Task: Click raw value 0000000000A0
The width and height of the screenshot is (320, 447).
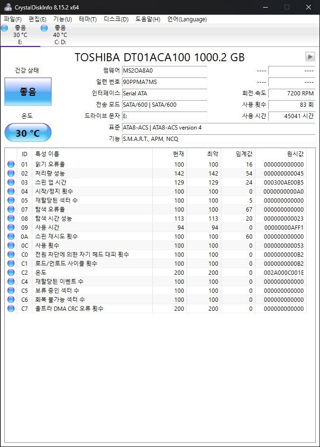Action: click(284, 191)
